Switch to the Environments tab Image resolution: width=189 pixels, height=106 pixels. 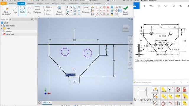[x=73, y=4]
